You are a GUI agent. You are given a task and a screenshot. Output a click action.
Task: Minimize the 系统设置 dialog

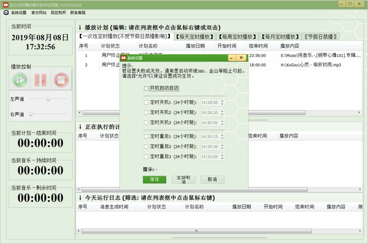coord(232,58)
